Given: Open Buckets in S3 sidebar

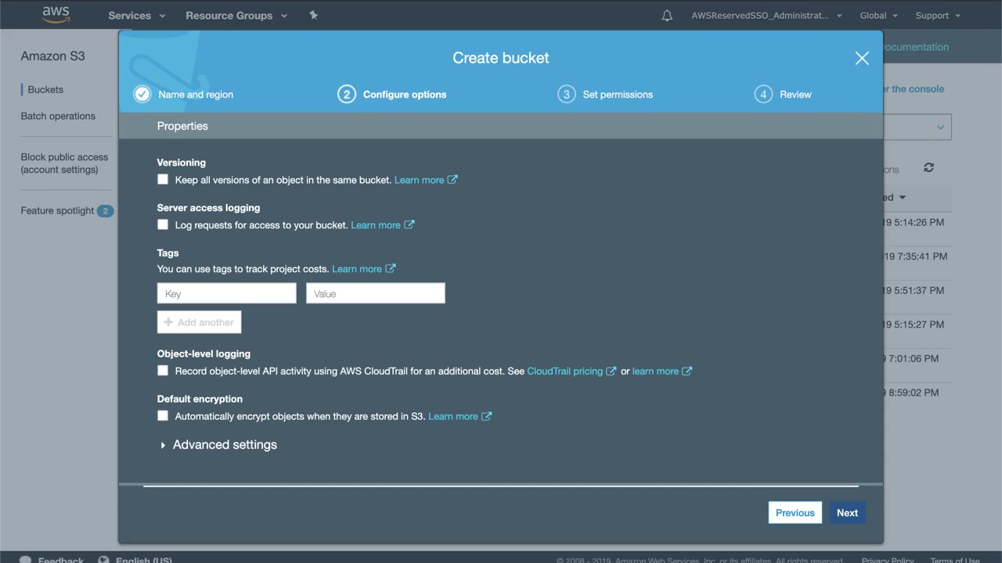Looking at the screenshot, I should 45,90.
